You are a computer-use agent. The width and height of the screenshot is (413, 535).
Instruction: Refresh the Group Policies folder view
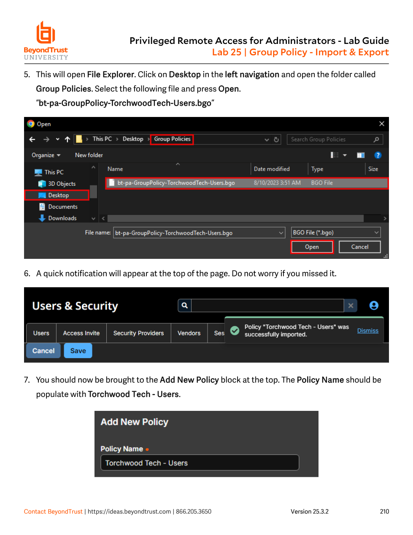coord(276,139)
